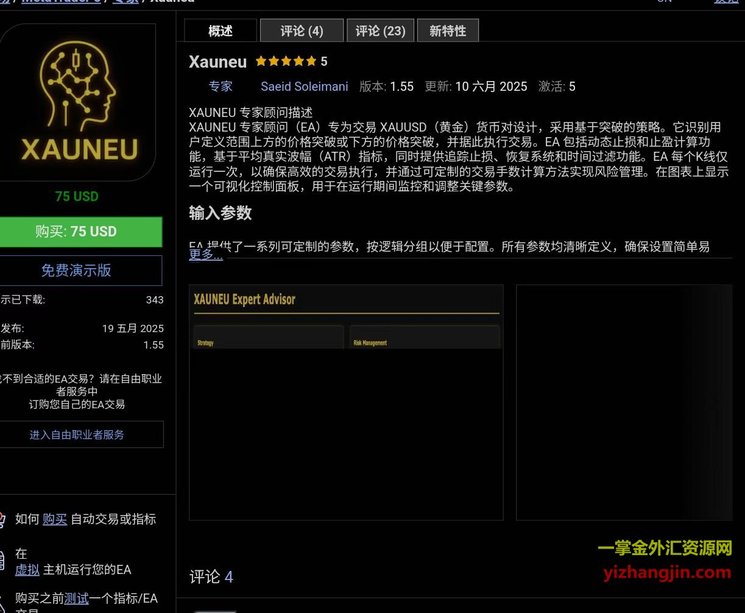Viewport: 745px width, 613px height.
Task: Click the review count 4 beside 评论 heading
Action: point(229,577)
